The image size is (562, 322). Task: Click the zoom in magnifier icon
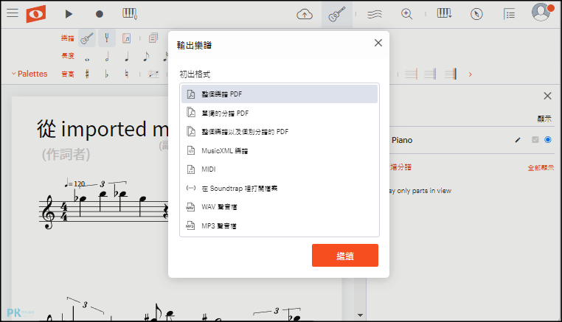406,14
